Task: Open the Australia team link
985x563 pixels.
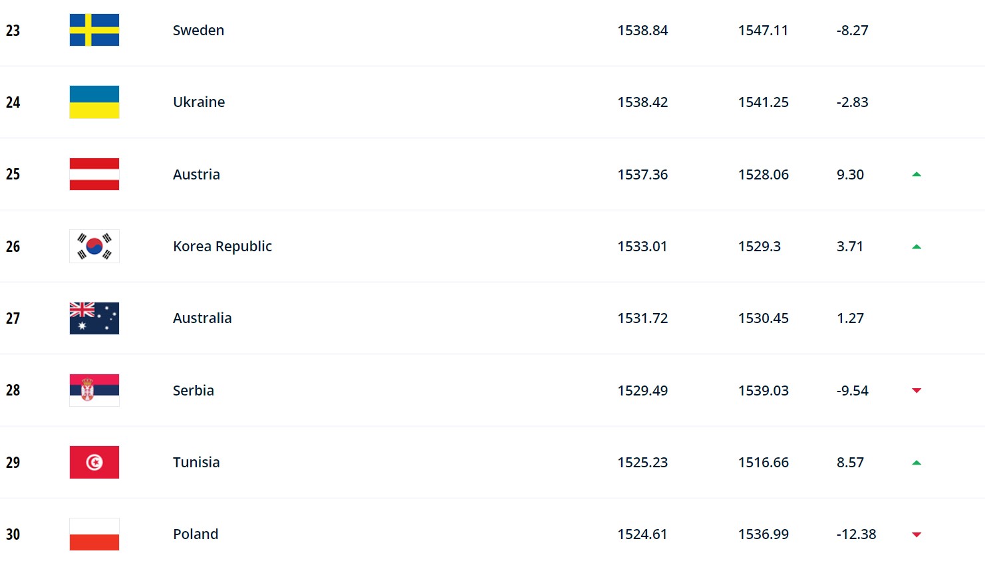Action: 202,318
